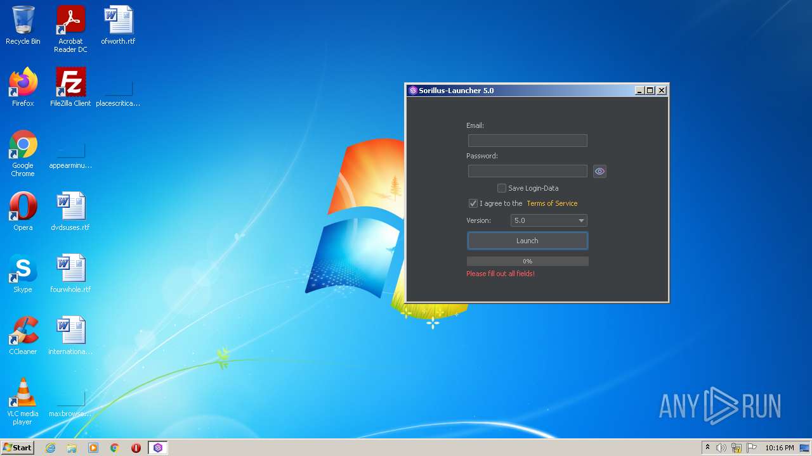The width and height of the screenshot is (812, 456).
Task: Focus the Email input field
Action: pyautogui.click(x=527, y=141)
